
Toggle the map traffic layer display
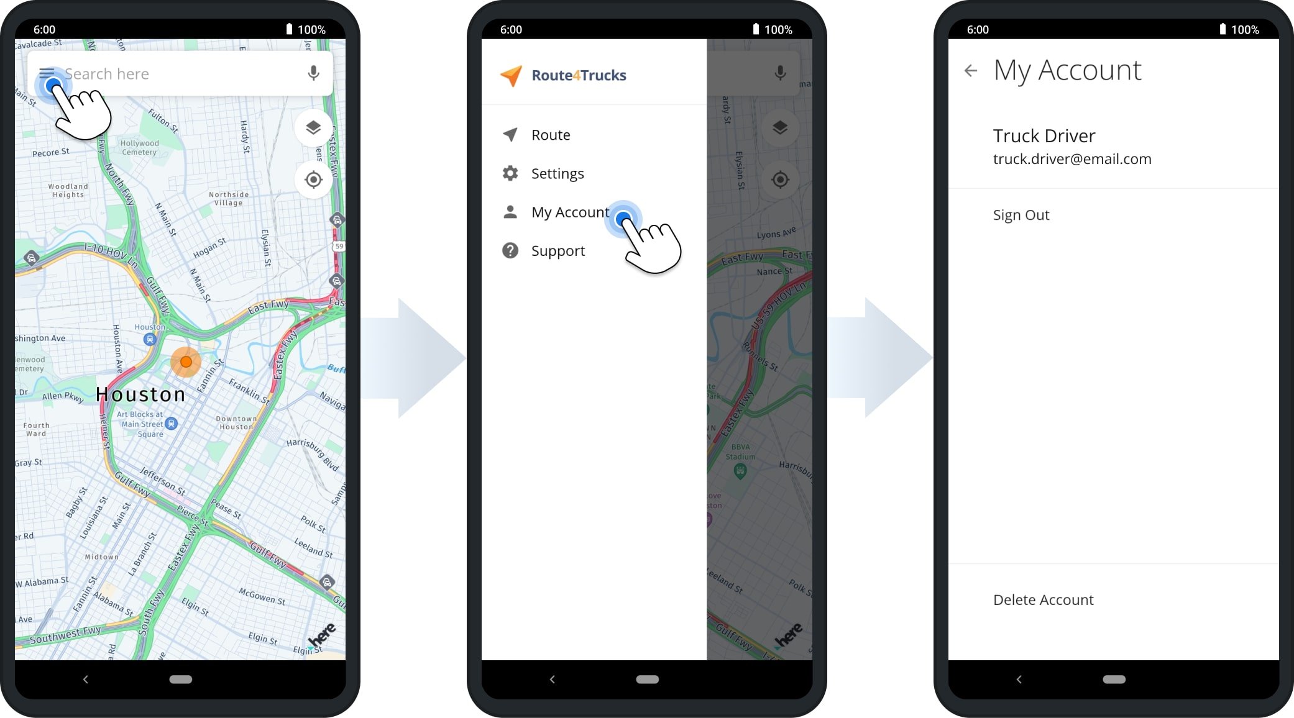[x=311, y=128]
